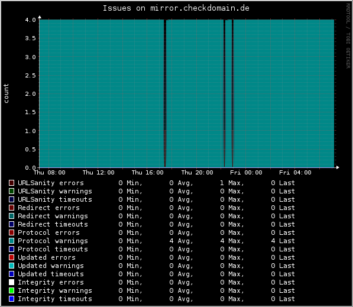
Task: Click the graph title mirror.checkdomain.de
Action: click(x=200, y=8)
